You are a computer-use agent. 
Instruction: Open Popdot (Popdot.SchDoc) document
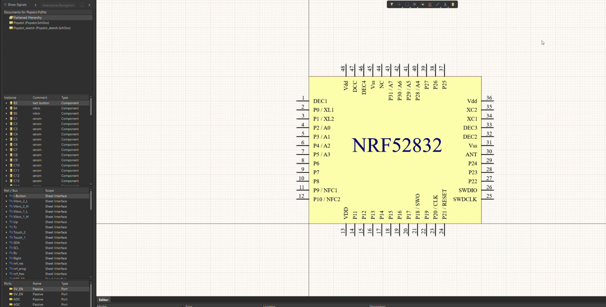pos(31,23)
